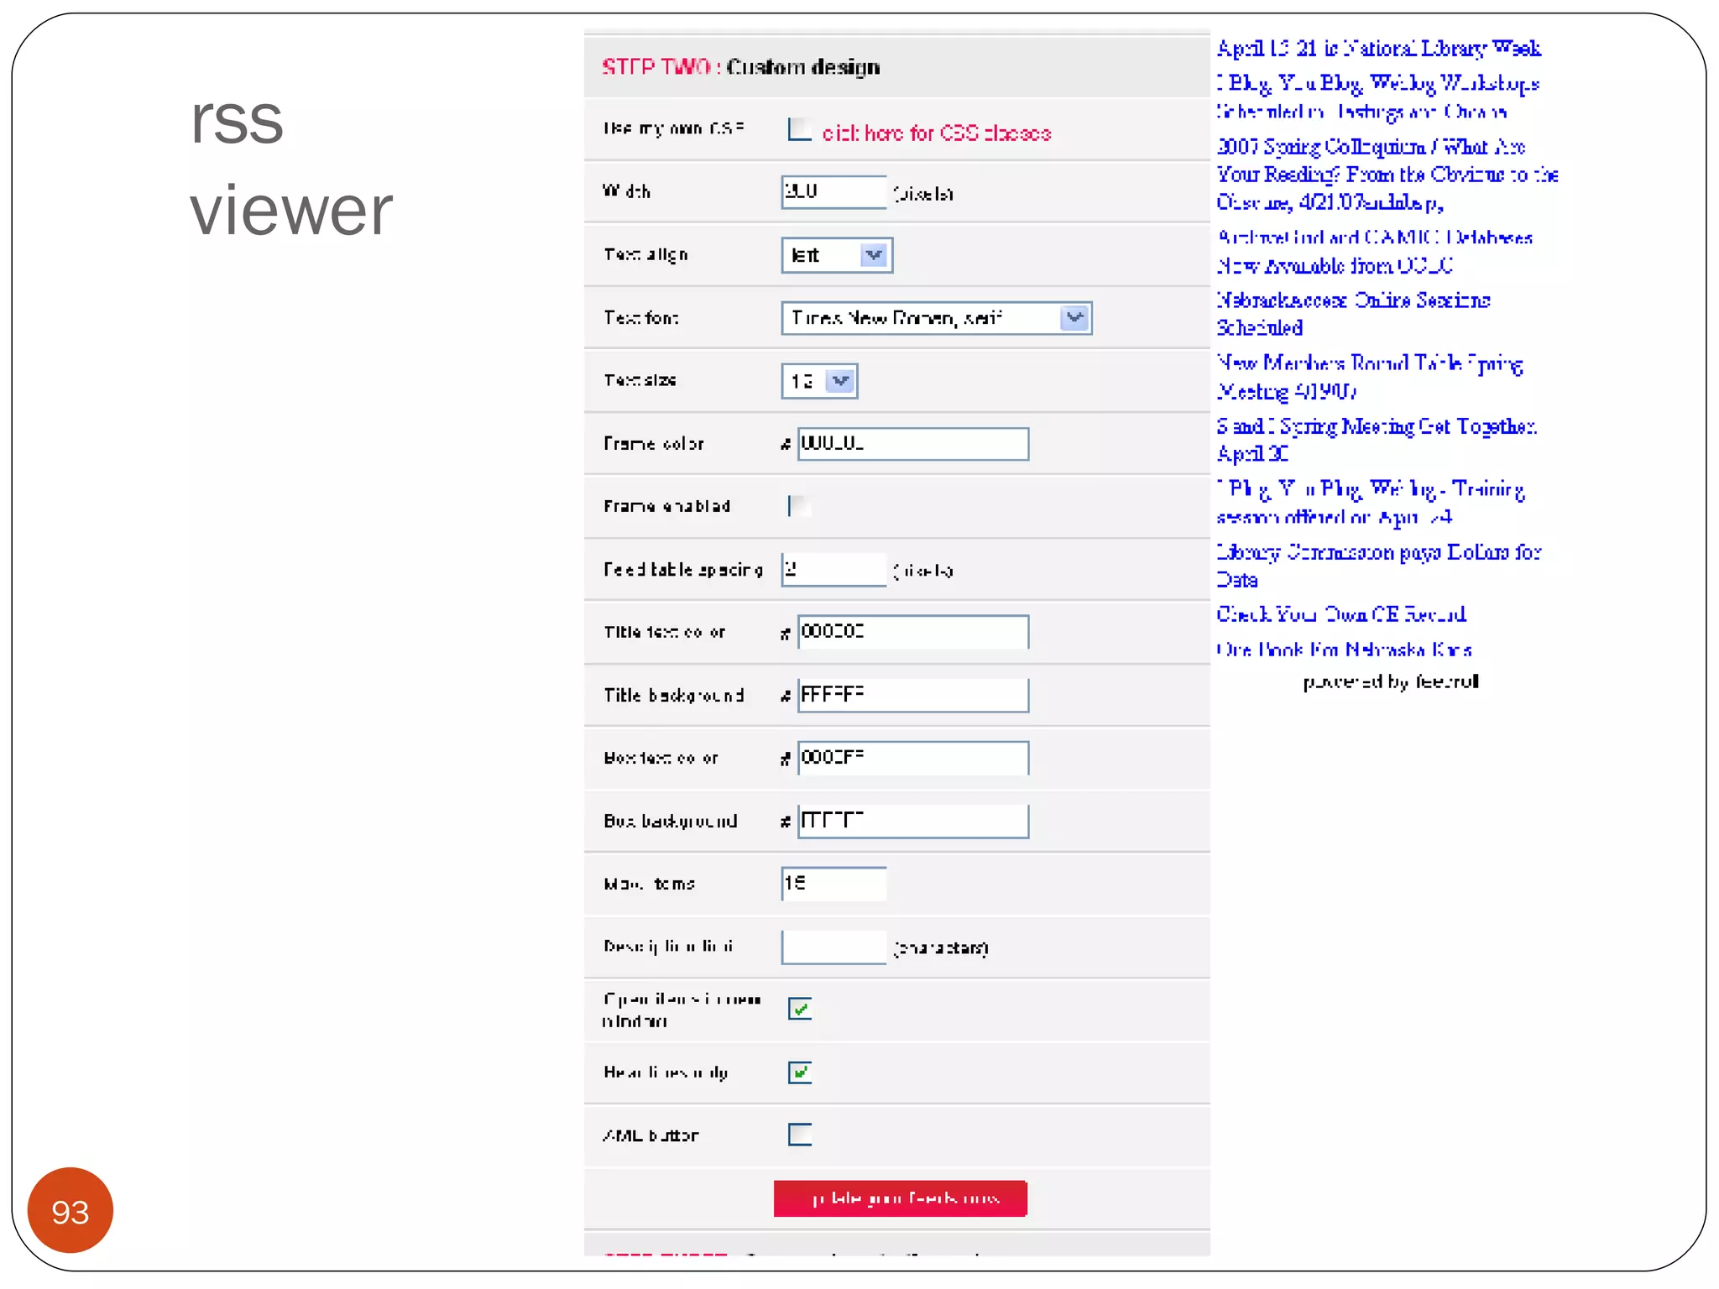The height and width of the screenshot is (1289, 1719).
Task: Edit the Box background color field
Action: pos(913,821)
